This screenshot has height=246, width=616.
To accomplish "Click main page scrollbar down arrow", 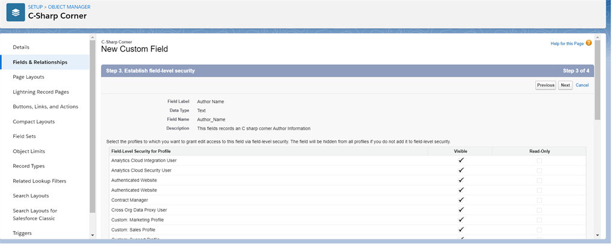I will coord(597,235).
